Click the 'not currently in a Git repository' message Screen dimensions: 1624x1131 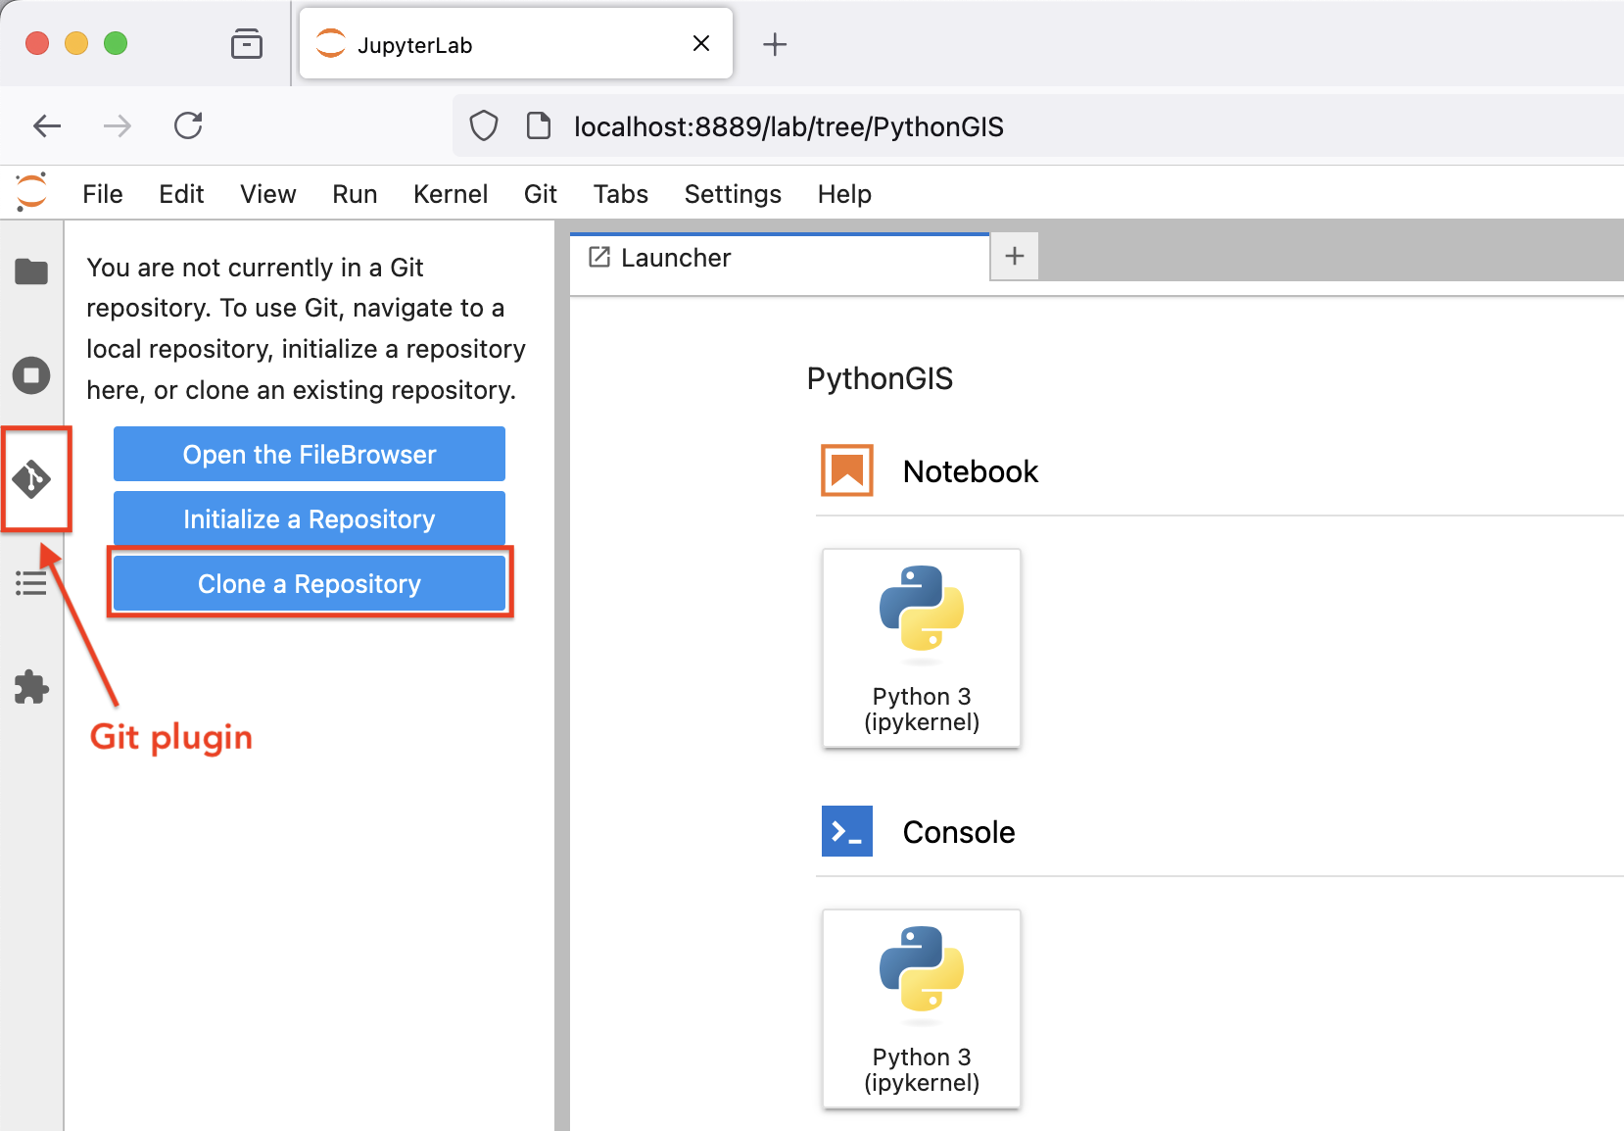tap(306, 328)
